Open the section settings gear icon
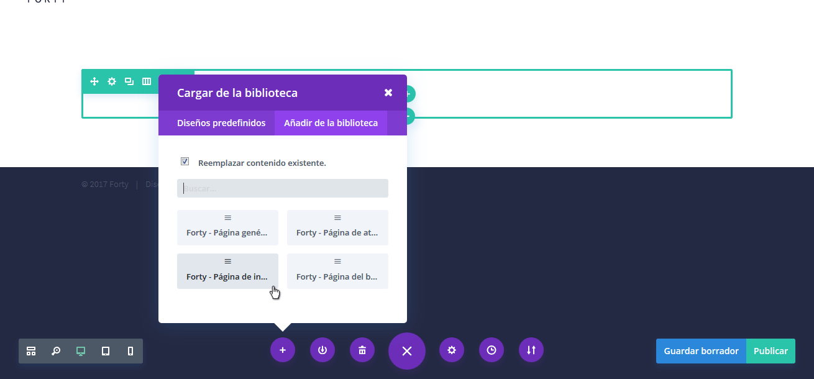This screenshot has height=379, width=814. click(x=112, y=81)
